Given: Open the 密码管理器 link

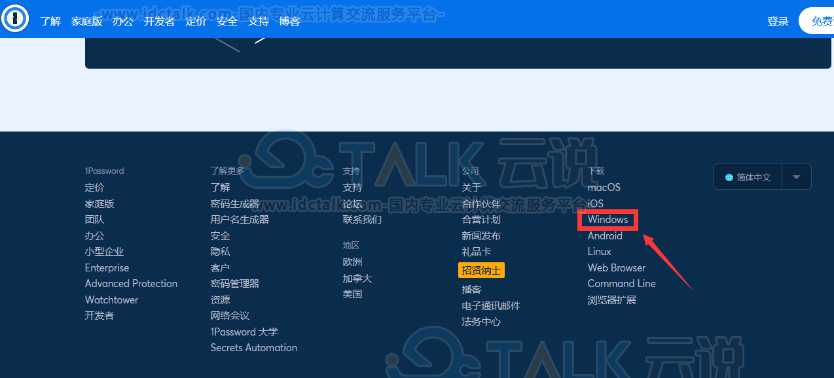Looking at the screenshot, I should point(235,284).
